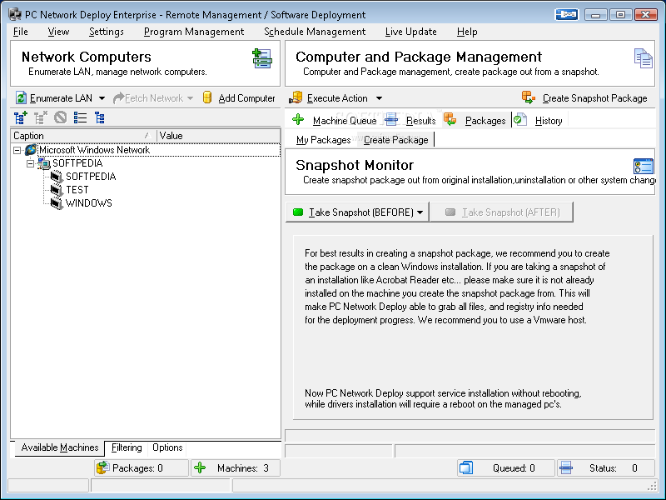Click the add tree node icon
The height and width of the screenshot is (500, 666).
tap(20, 117)
